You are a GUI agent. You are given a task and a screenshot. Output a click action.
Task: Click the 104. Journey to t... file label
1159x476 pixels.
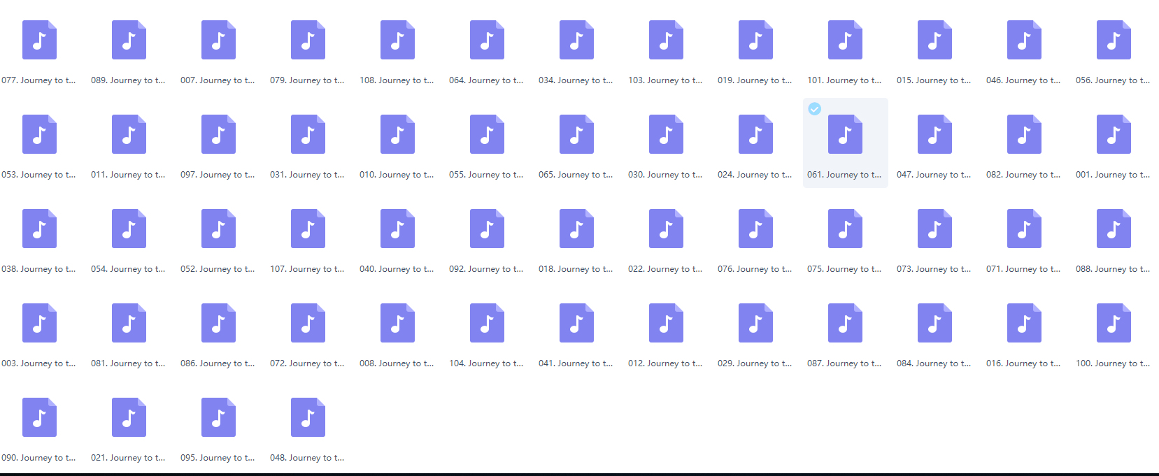click(x=486, y=363)
